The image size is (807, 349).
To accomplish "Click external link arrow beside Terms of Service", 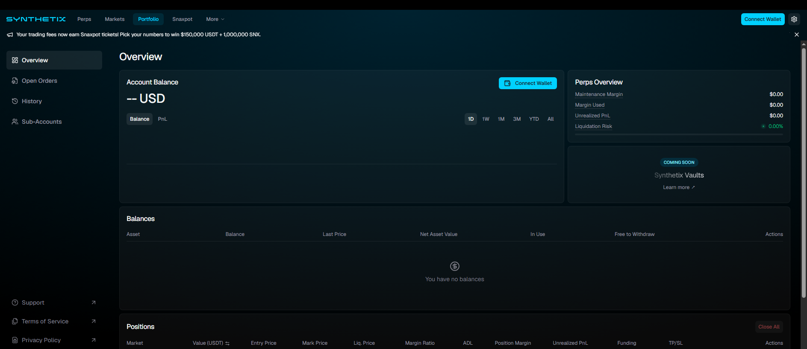I will [x=94, y=321].
